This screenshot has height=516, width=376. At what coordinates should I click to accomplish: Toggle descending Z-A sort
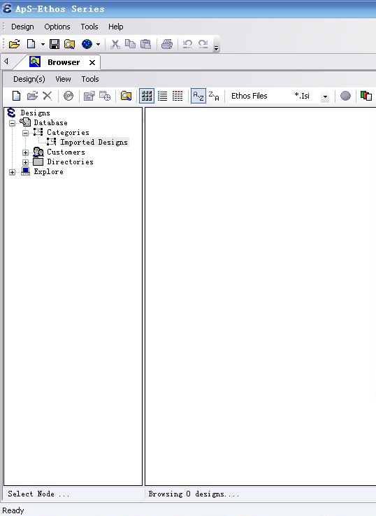click(x=214, y=96)
